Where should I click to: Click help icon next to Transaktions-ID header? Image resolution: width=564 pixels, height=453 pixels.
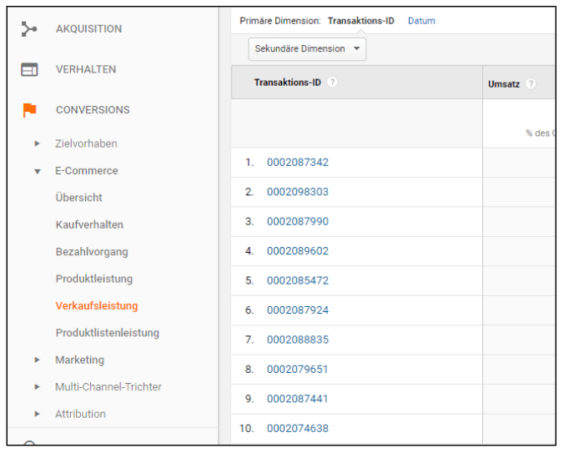[333, 83]
